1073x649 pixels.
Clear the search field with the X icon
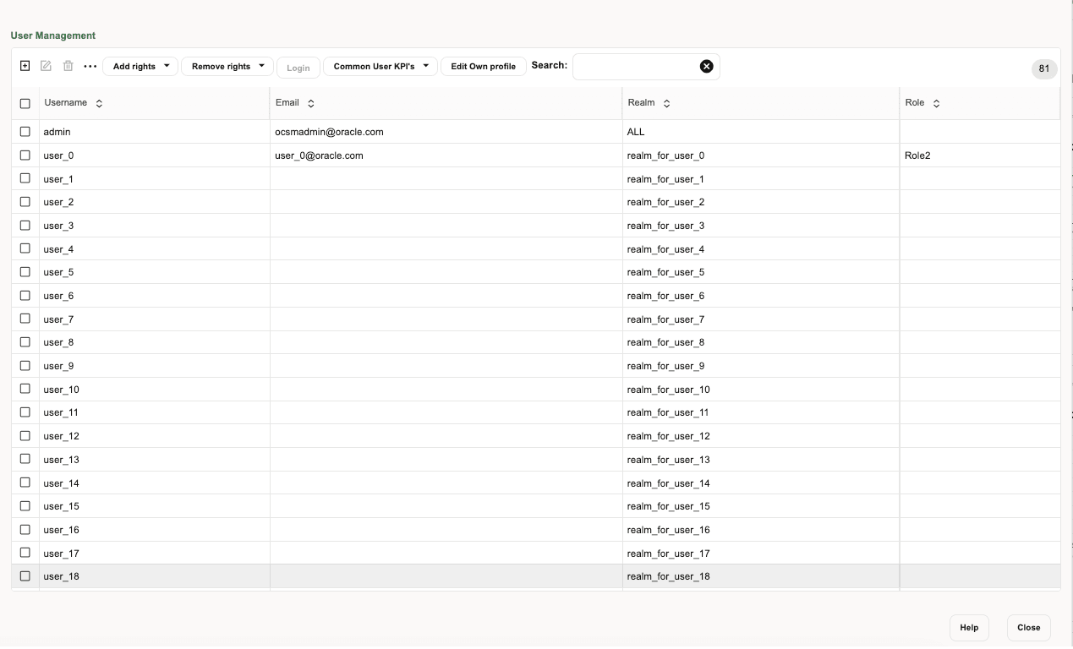coord(707,65)
